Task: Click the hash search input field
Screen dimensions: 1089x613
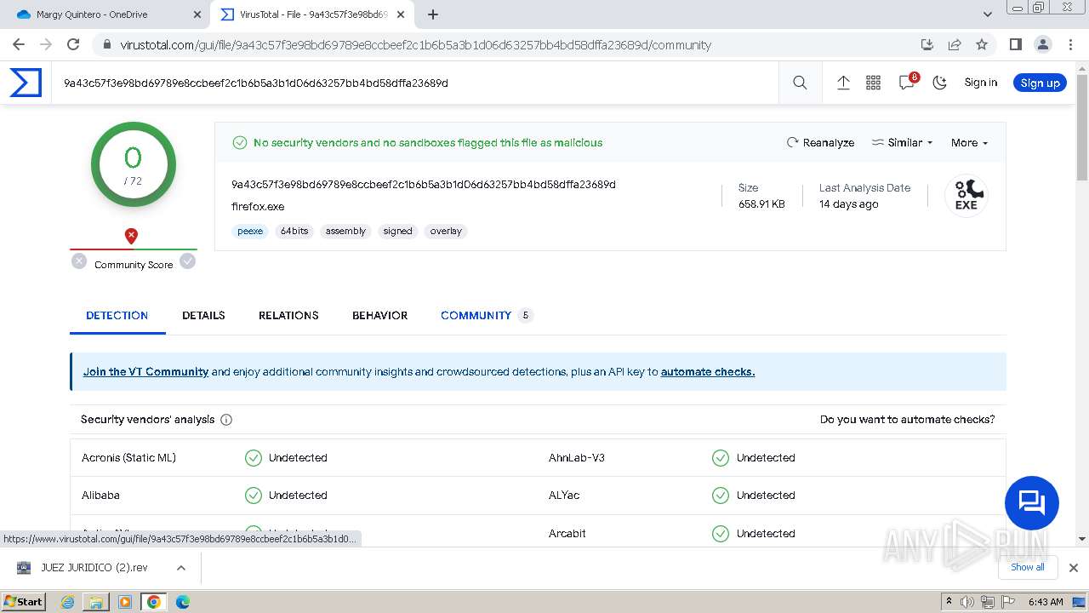Action: point(417,83)
